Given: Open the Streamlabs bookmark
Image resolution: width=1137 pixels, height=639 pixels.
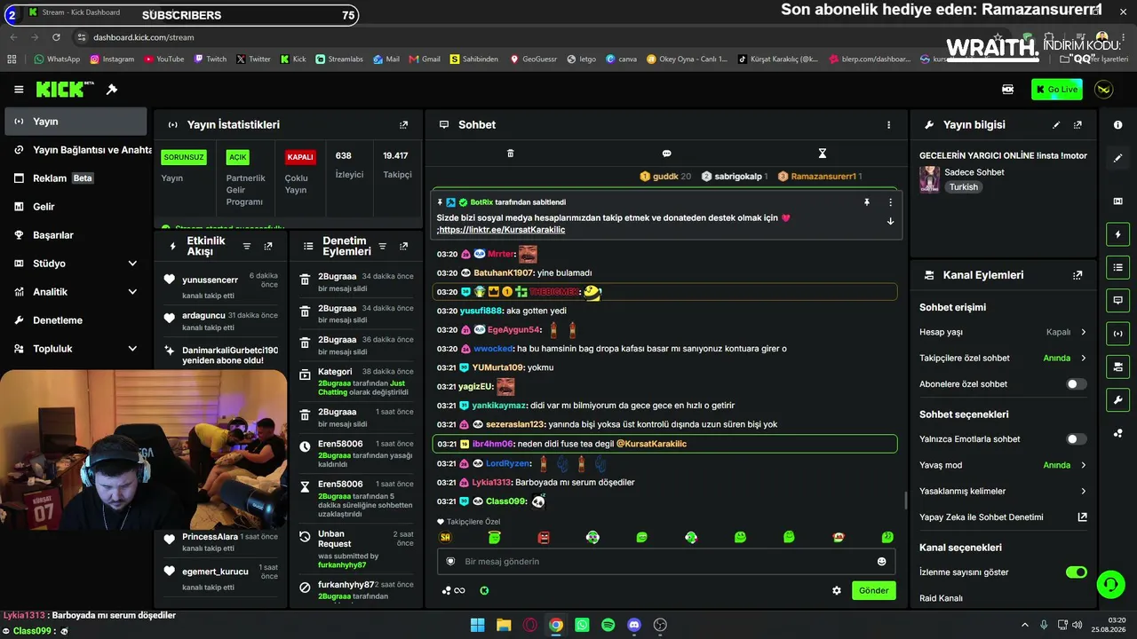Looking at the screenshot, I should pyautogui.click(x=339, y=59).
